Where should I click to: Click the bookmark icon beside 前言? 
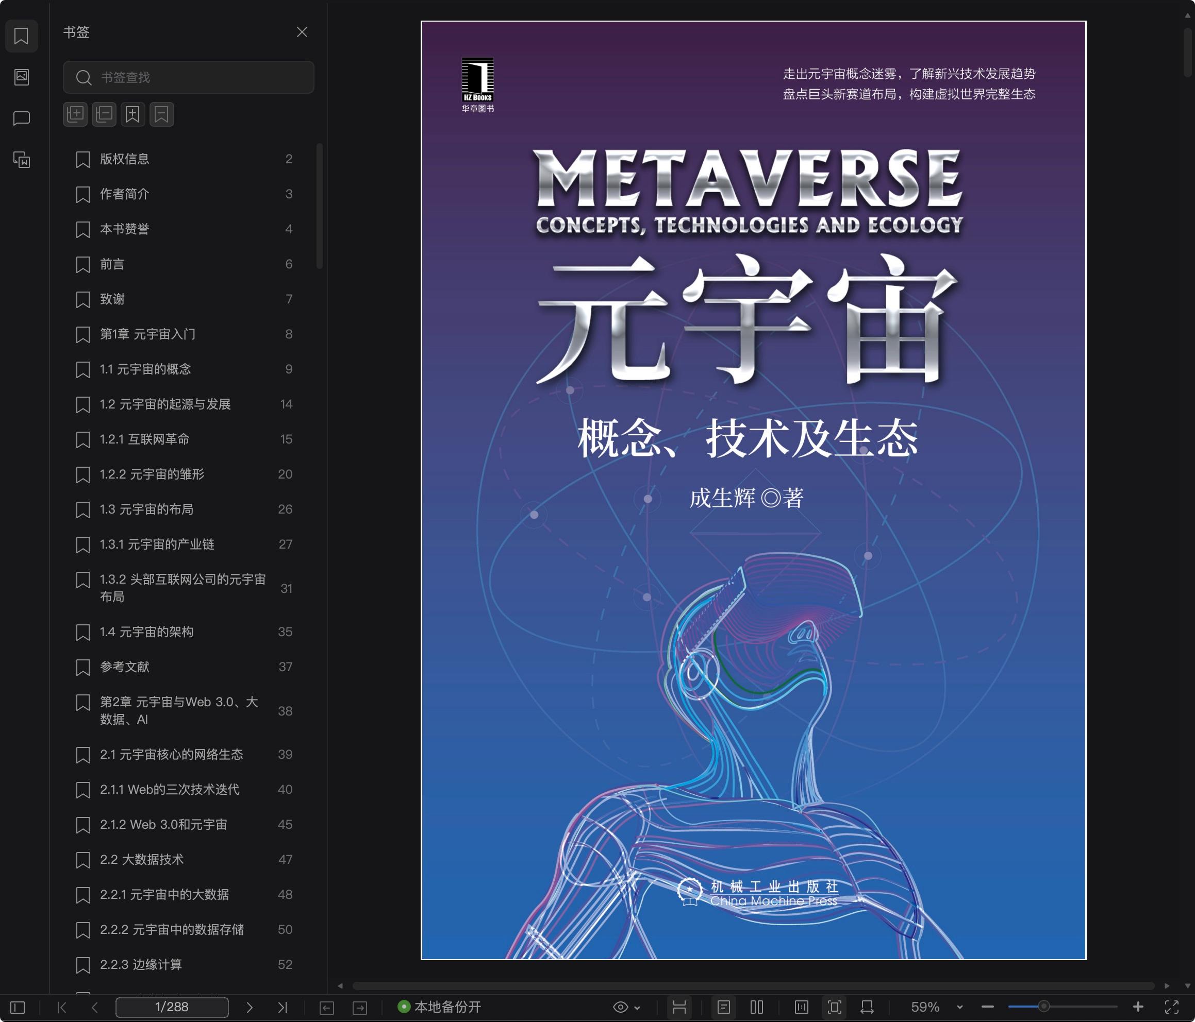pyautogui.click(x=83, y=265)
